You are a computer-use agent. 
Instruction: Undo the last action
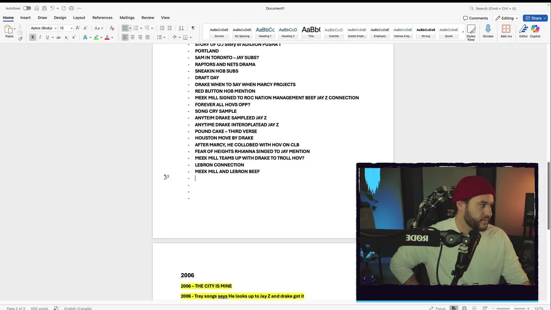pyautogui.click(x=52, y=8)
